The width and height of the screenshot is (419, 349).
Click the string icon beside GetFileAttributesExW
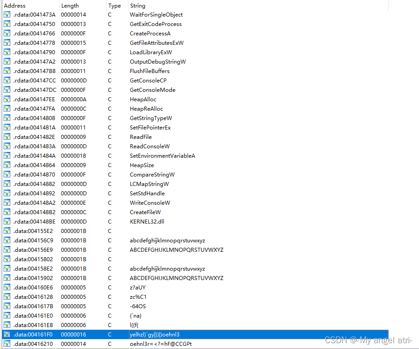[x=7, y=43]
